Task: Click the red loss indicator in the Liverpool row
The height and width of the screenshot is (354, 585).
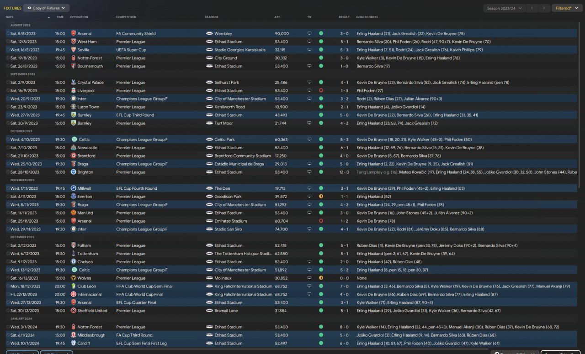Action: 321,91
